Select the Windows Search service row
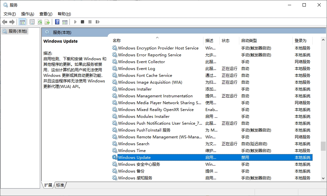This screenshot has height=196, width=327. coord(134,144)
